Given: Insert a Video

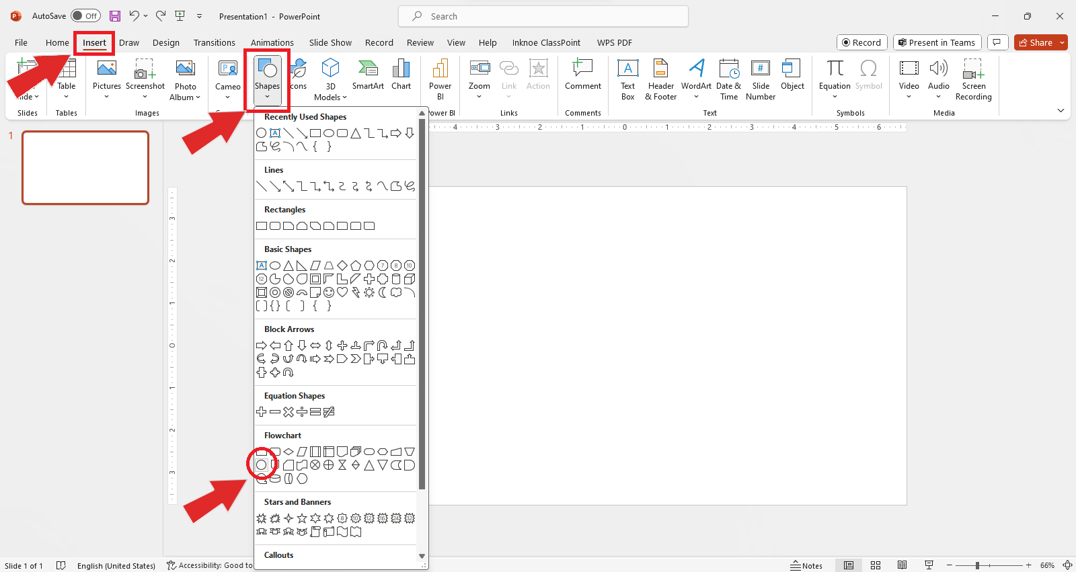Looking at the screenshot, I should (909, 79).
